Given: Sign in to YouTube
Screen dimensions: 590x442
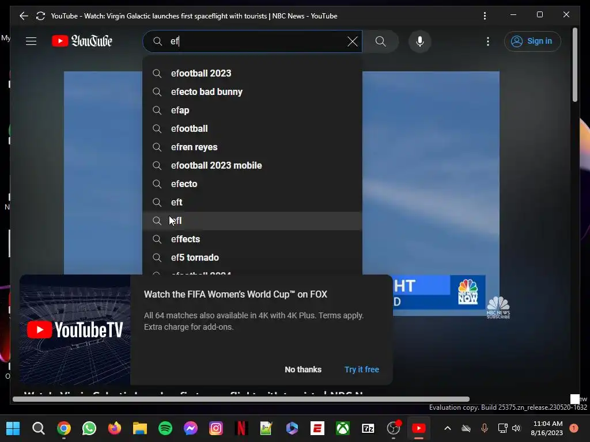Looking at the screenshot, I should point(532,41).
